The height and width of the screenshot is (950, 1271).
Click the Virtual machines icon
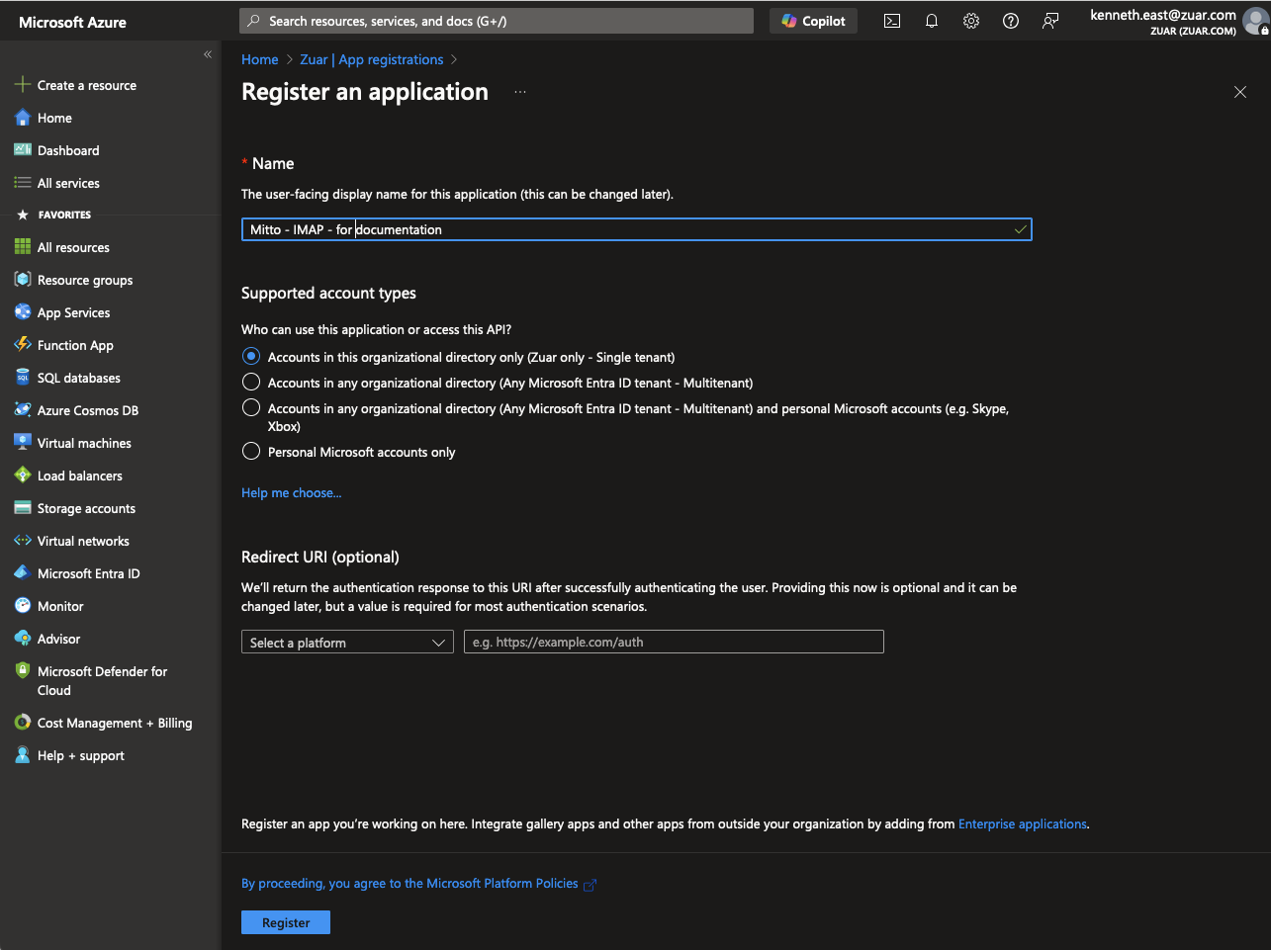[x=22, y=443]
